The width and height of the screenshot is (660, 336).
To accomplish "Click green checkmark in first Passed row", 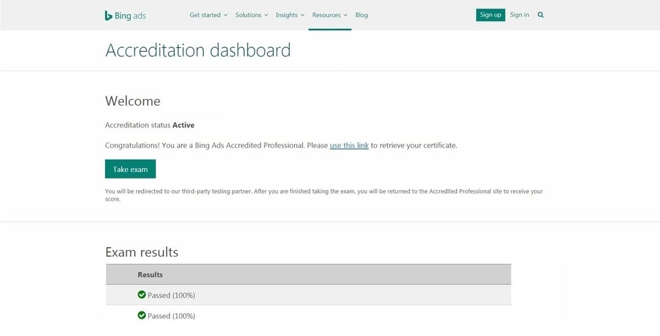I will (x=141, y=295).
